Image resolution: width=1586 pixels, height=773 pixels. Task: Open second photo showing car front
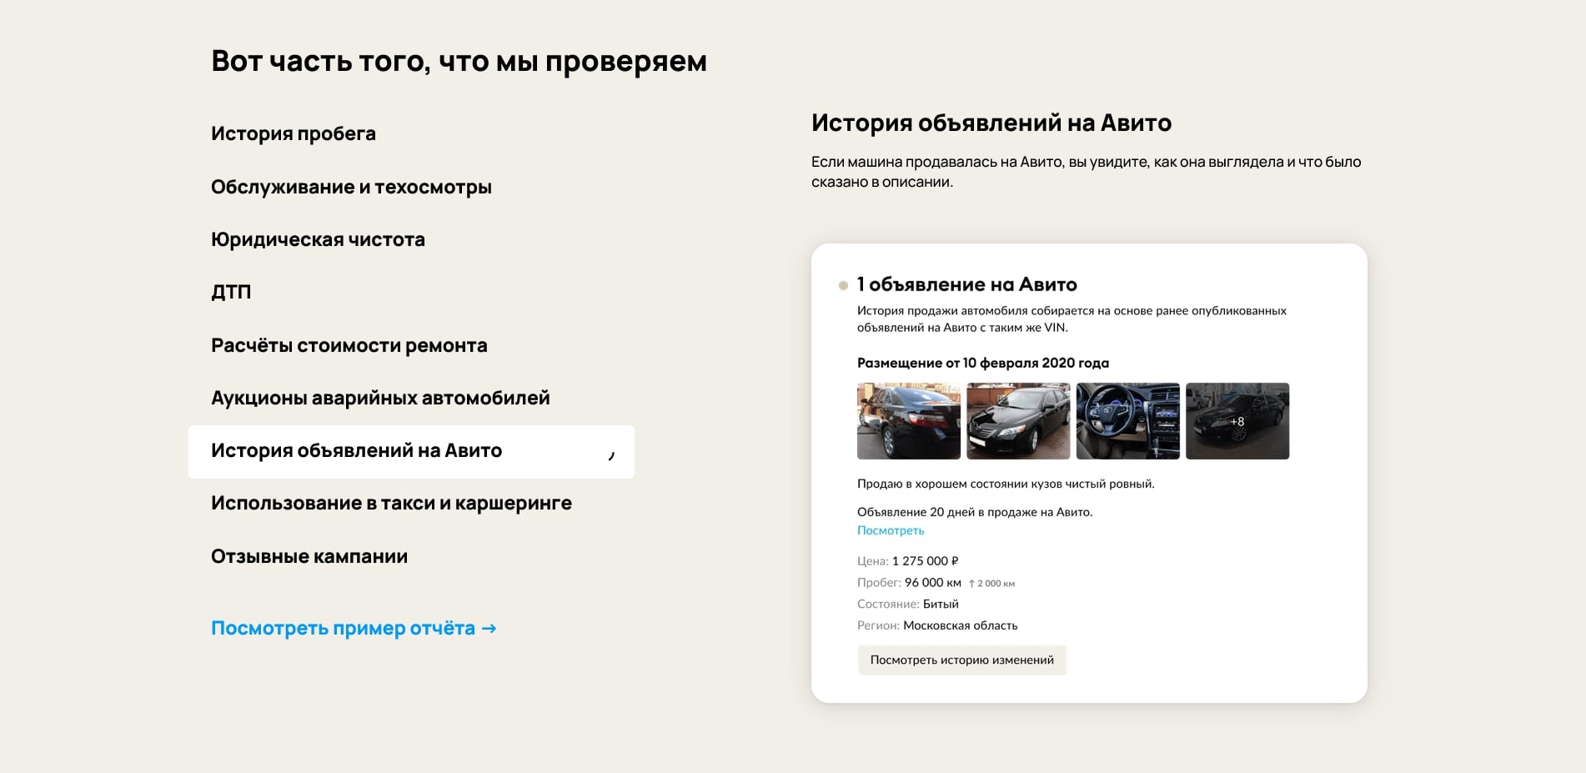point(1018,421)
